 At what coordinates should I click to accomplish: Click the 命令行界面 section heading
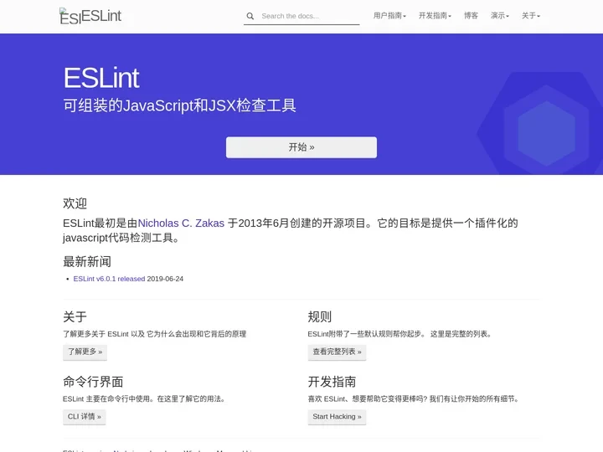[x=93, y=382]
